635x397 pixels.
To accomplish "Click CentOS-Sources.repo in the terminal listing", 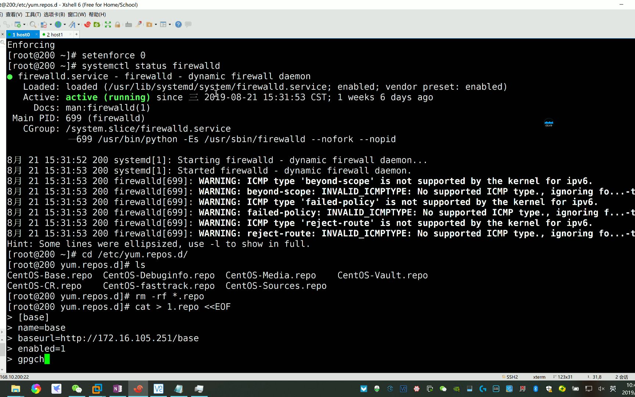I will [x=276, y=286].
